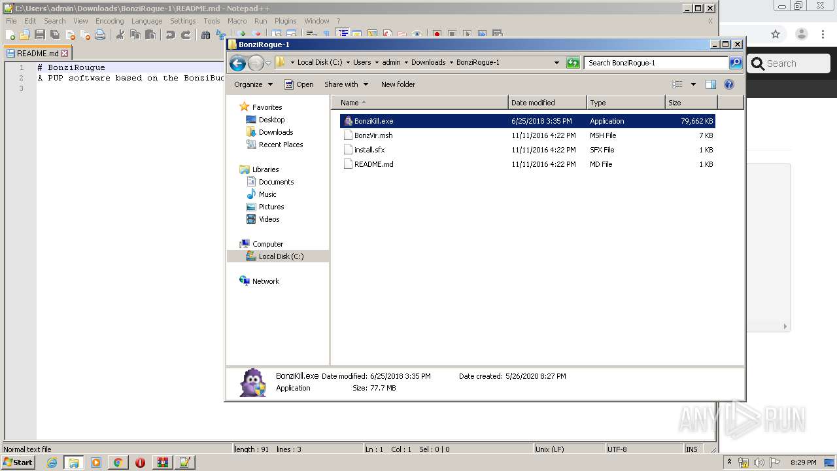Screen dimensions: 837x471
Task: Open the view options dropdown arrow
Action: coord(693,84)
